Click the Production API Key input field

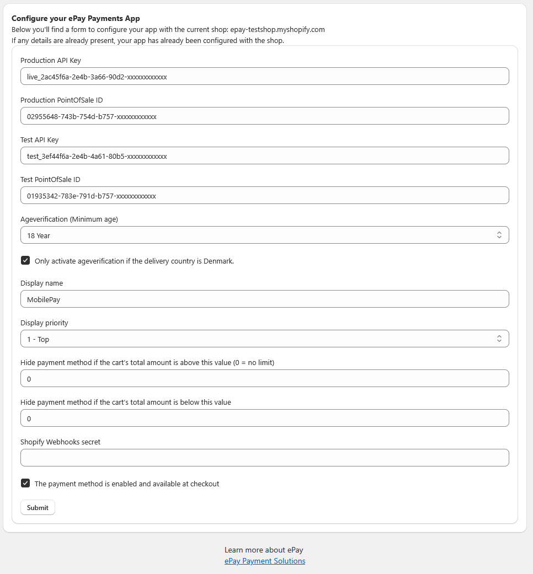point(265,76)
